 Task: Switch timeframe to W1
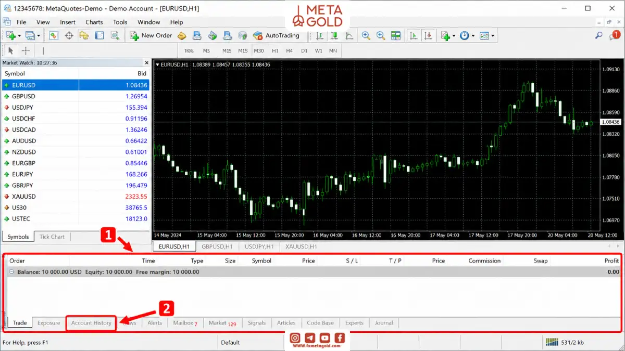point(319,50)
